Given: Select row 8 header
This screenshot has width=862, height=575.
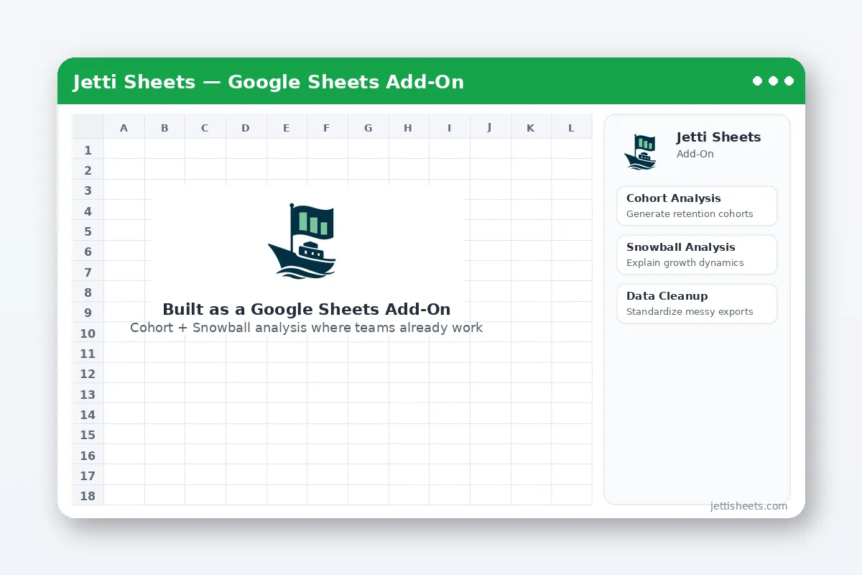Looking at the screenshot, I should click(88, 293).
